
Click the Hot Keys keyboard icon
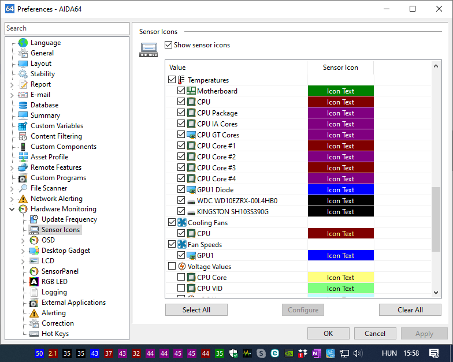click(34, 334)
